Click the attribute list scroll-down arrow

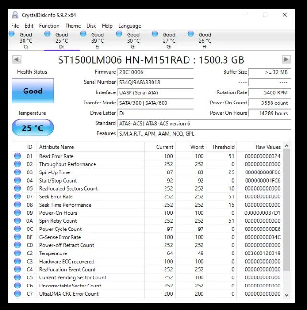click(x=286, y=295)
